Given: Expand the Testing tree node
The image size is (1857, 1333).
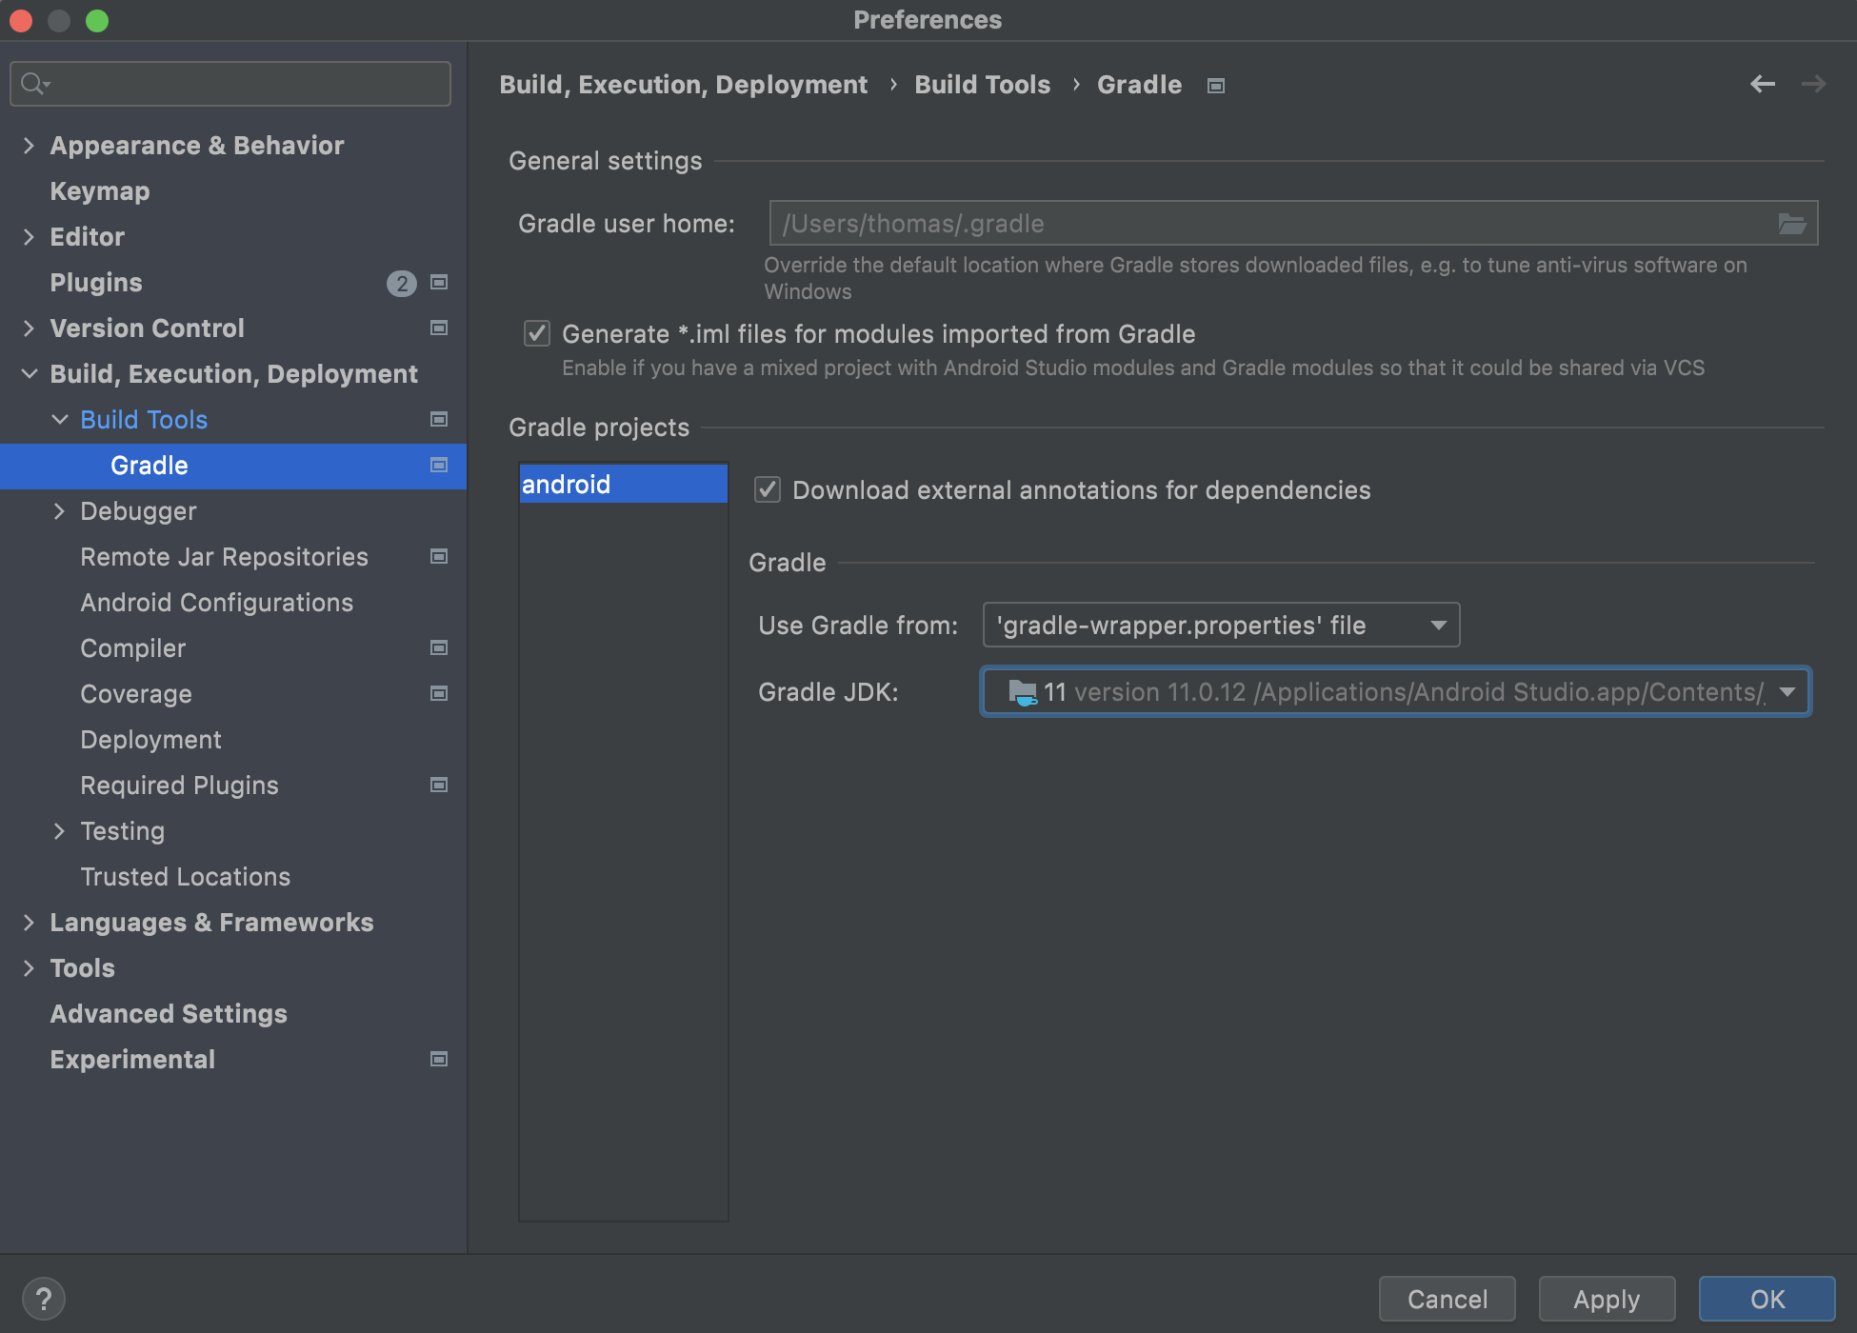Looking at the screenshot, I should pos(60,830).
